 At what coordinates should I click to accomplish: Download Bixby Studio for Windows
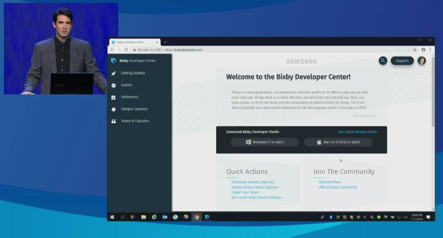pyautogui.click(x=265, y=142)
